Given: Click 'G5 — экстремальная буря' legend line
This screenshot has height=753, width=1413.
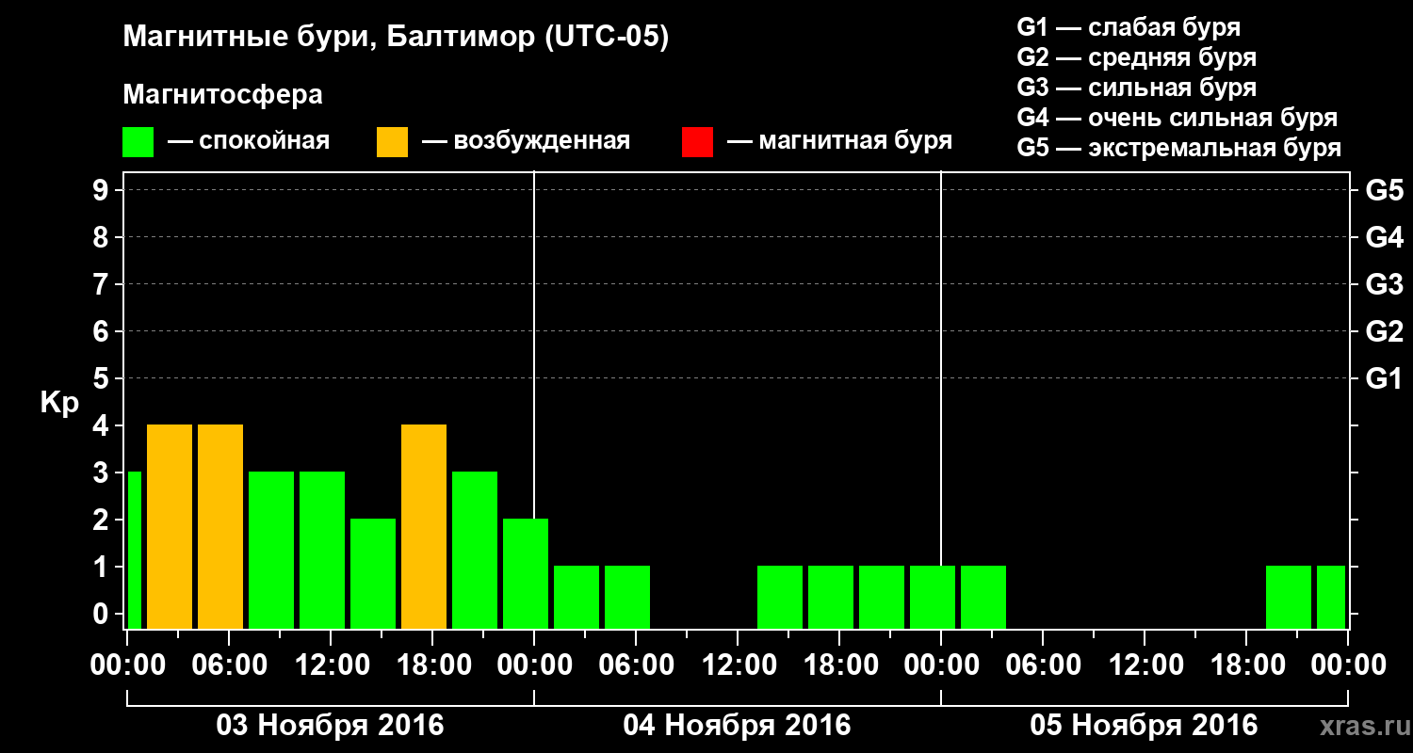Looking at the screenshot, I should pos(1179,148).
